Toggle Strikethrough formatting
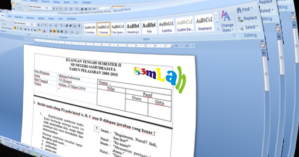Screen dimensions: 299x157 (x=25, y=29)
